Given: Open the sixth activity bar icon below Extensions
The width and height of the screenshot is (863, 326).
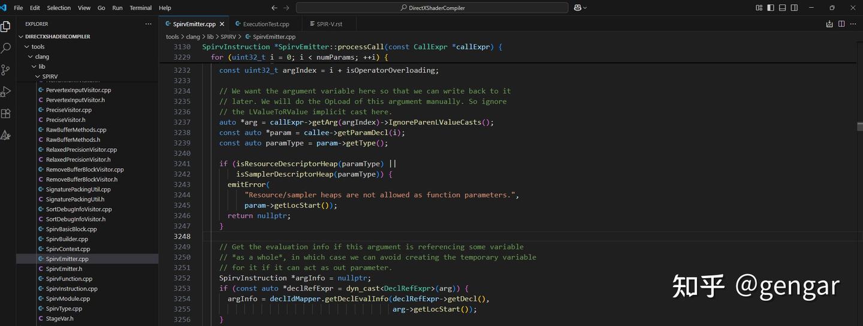Looking at the screenshot, I should [x=6, y=135].
